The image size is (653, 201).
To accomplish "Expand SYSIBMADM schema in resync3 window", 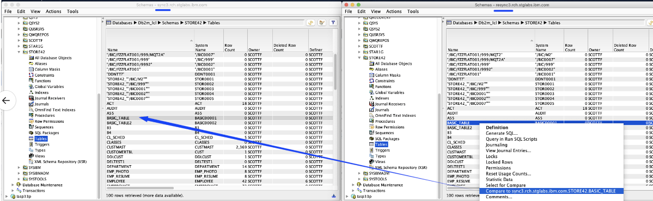I will (359, 173).
